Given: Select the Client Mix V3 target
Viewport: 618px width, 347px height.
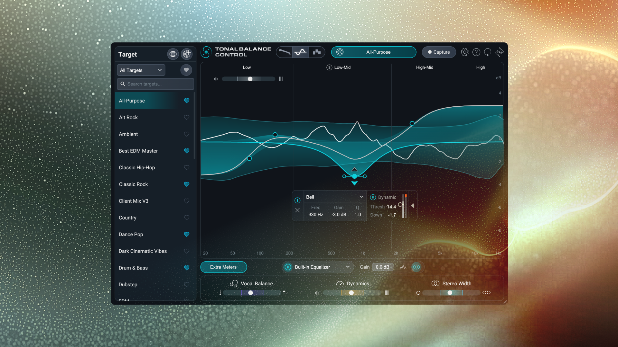Looking at the screenshot, I should coord(154,201).
